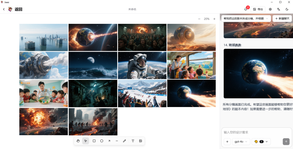Select the snowy ski race image
The image size is (293, 149).
click(142, 93)
